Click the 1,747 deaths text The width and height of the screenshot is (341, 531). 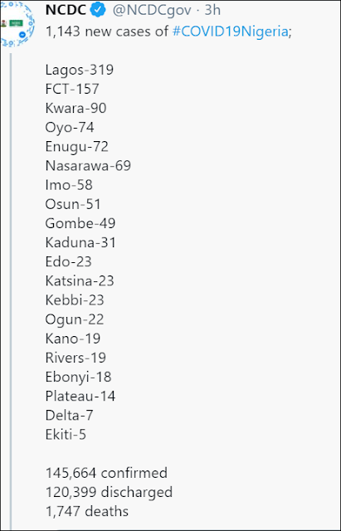tap(87, 511)
